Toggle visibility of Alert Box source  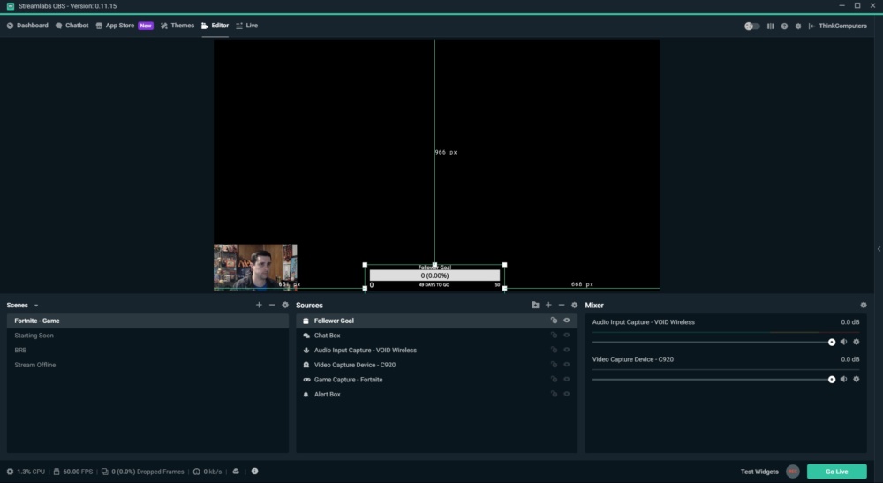(x=567, y=394)
